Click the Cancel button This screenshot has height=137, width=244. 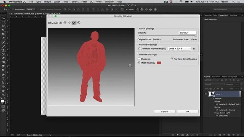[164, 112]
